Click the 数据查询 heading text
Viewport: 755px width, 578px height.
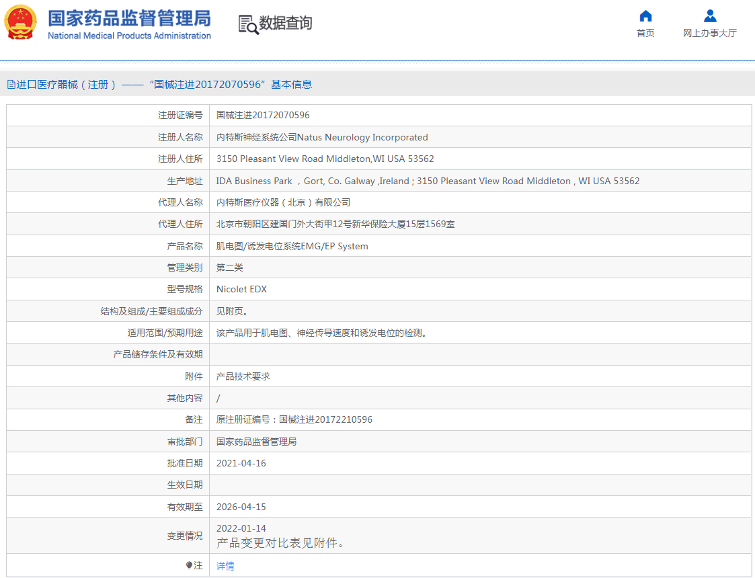point(286,24)
